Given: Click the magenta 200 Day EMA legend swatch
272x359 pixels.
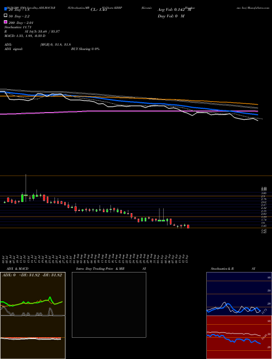Looking at the screenshot, I should coord(5,22).
